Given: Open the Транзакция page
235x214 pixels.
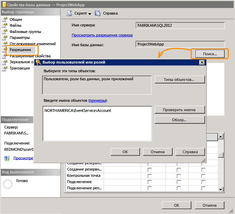Looking at the screenshot, I should point(20,68).
